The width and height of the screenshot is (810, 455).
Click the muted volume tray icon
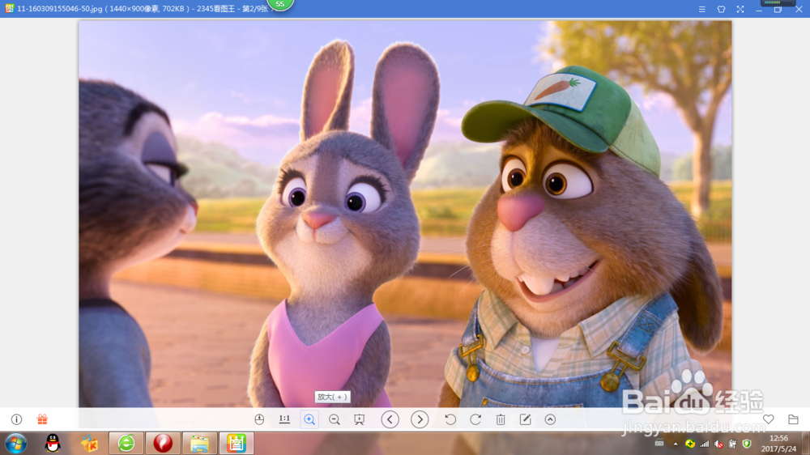718,444
